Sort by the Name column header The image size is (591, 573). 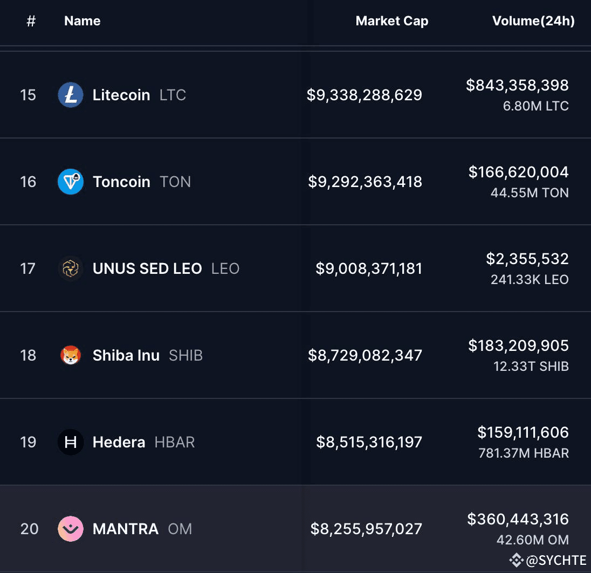coord(82,20)
